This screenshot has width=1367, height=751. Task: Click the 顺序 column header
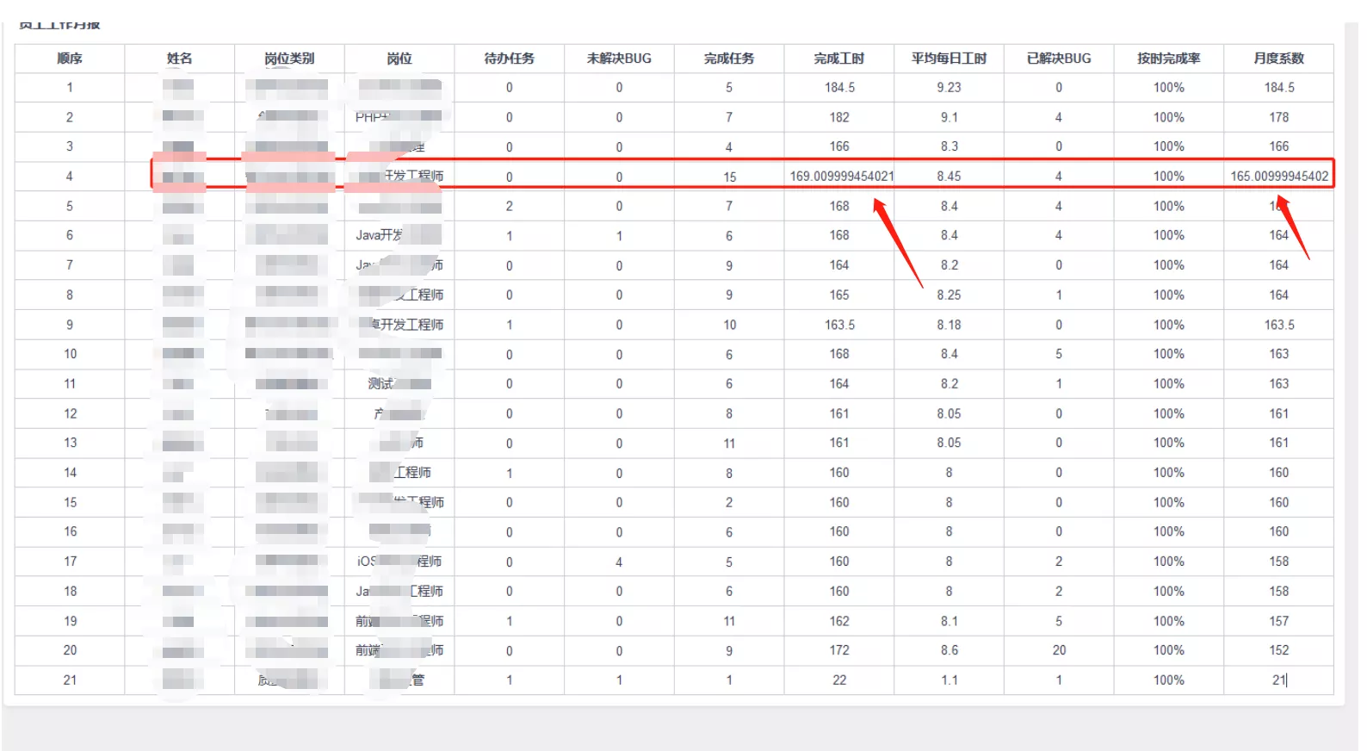coord(70,59)
